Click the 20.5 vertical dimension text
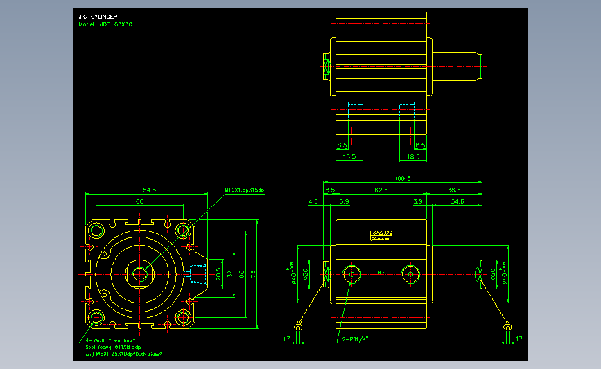Image resolution: width=601 pixels, height=369 pixels. 218,274
